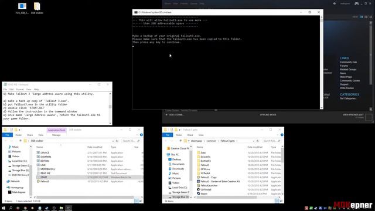Viewport: 375px width, 211px height.
Task: Select Fallout3 application in 3GB enabler window
Action: (45, 181)
